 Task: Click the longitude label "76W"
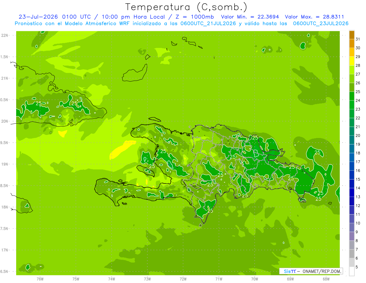click(40, 279)
